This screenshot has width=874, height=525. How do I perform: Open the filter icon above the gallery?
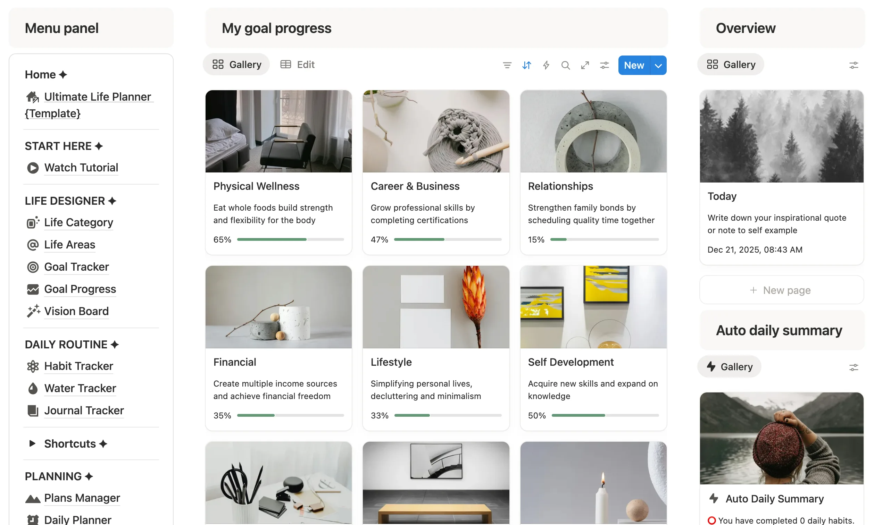coord(507,65)
